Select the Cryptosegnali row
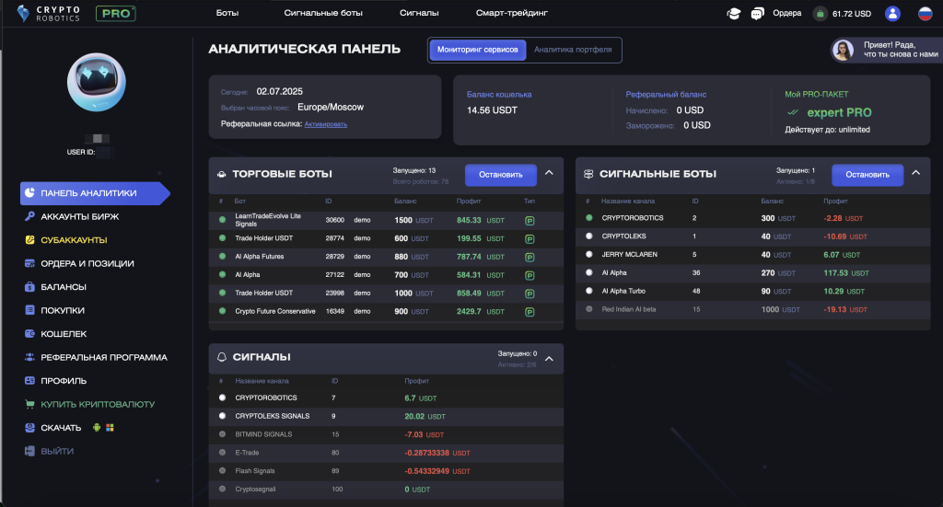The width and height of the screenshot is (943, 507). click(386, 490)
